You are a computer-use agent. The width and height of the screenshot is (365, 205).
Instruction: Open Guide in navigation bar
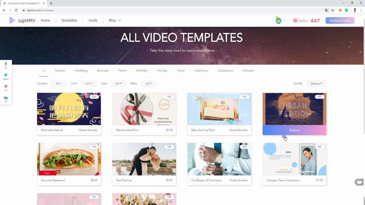tap(93, 20)
